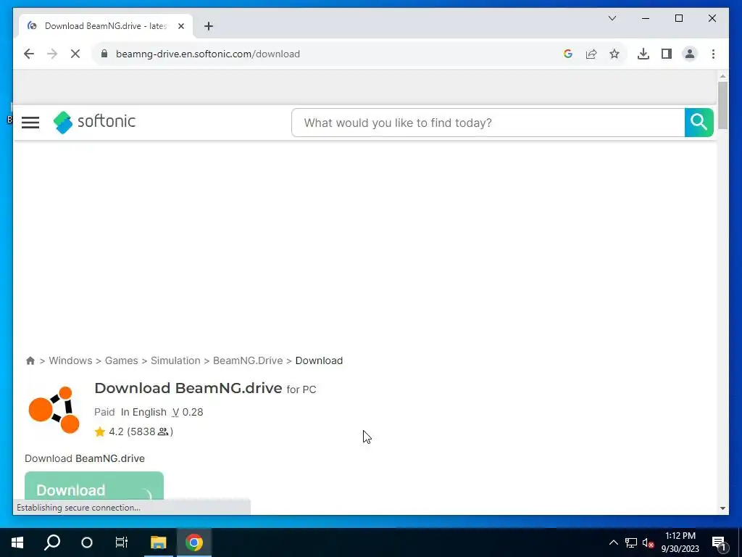Stop loading the page

pyautogui.click(x=75, y=54)
